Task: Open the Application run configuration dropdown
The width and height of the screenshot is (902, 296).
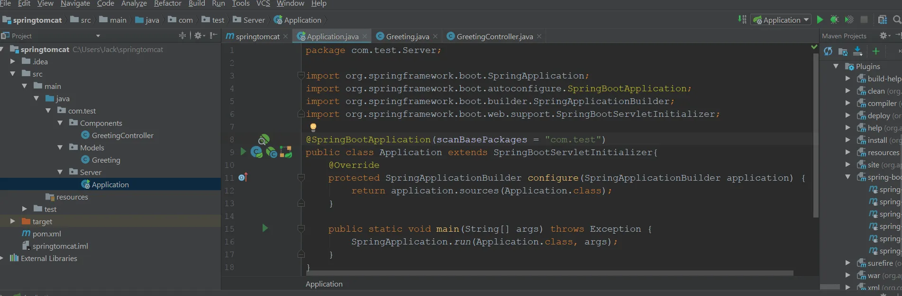Action: click(781, 20)
